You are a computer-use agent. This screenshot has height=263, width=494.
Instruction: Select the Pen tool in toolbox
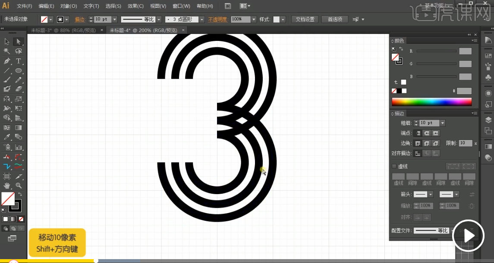click(x=7, y=61)
